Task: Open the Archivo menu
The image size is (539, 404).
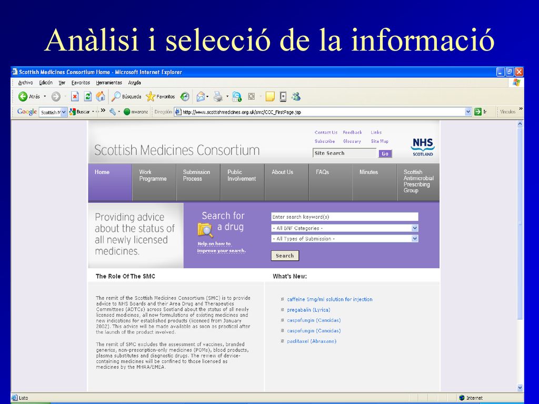Action: [25, 83]
